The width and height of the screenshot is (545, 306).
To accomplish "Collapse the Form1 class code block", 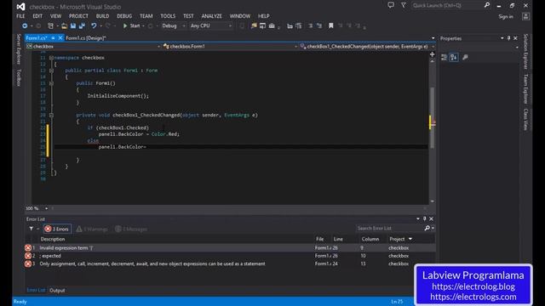I will [x=51, y=71].
